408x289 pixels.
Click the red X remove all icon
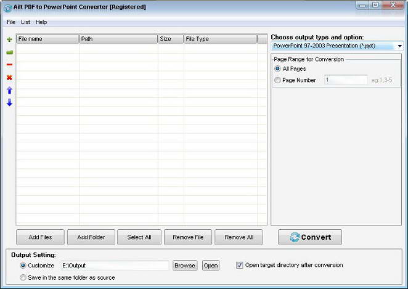(x=9, y=77)
